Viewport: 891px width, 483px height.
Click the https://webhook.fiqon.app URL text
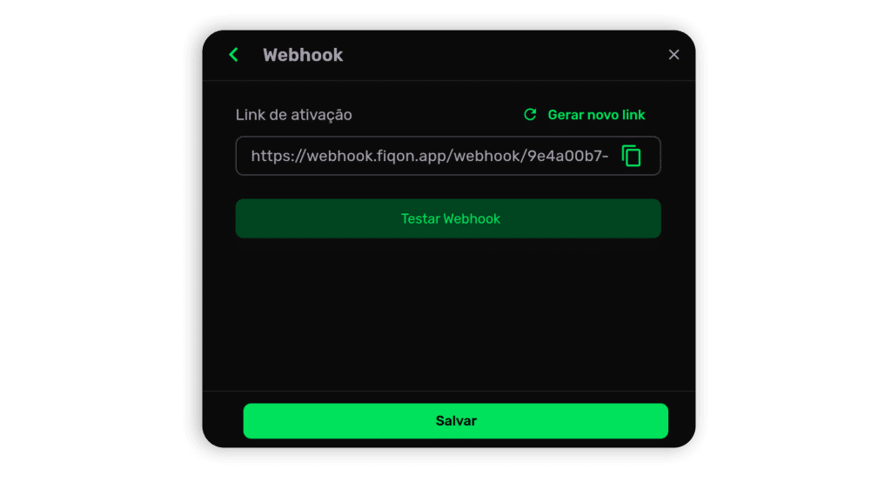[x=430, y=156]
